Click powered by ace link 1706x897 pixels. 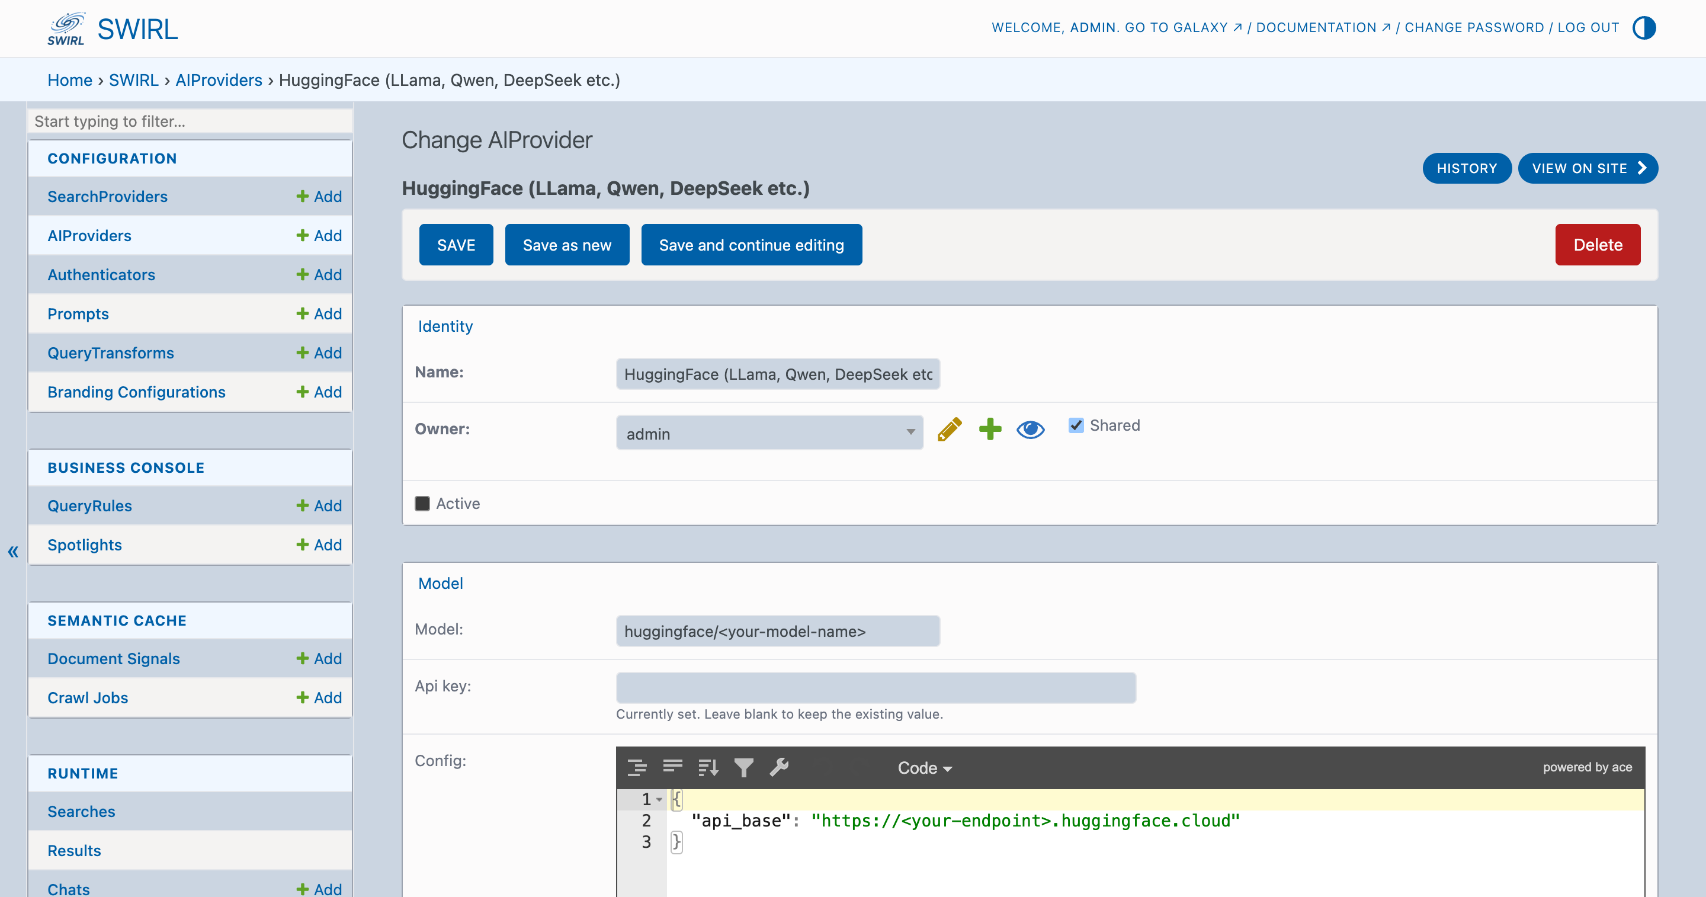[x=1588, y=767]
